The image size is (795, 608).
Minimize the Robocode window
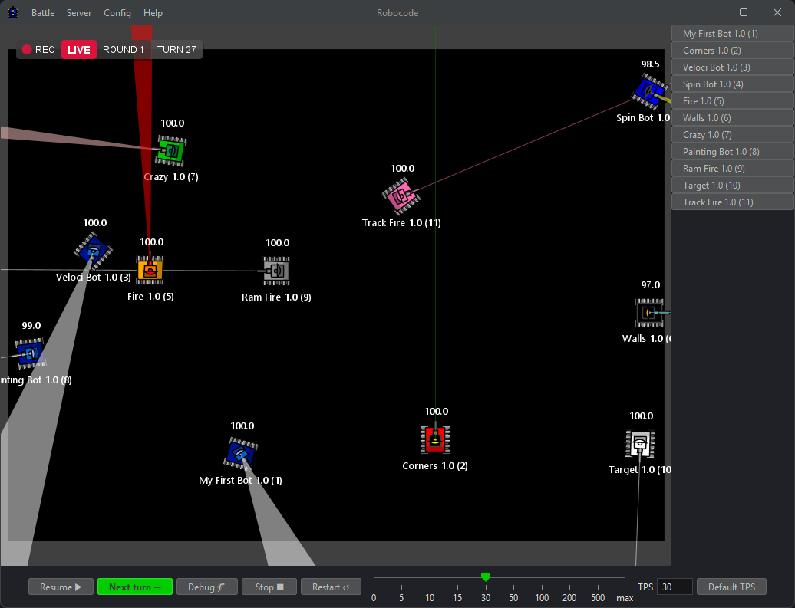(x=710, y=12)
